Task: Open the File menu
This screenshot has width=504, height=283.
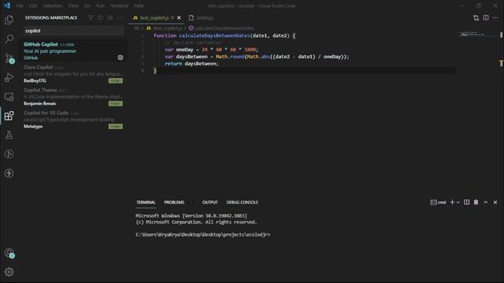Action: pos(20,6)
